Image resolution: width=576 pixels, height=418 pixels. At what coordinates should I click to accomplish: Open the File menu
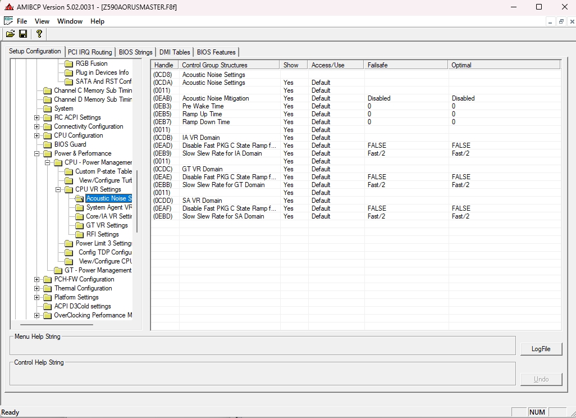[22, 21]
